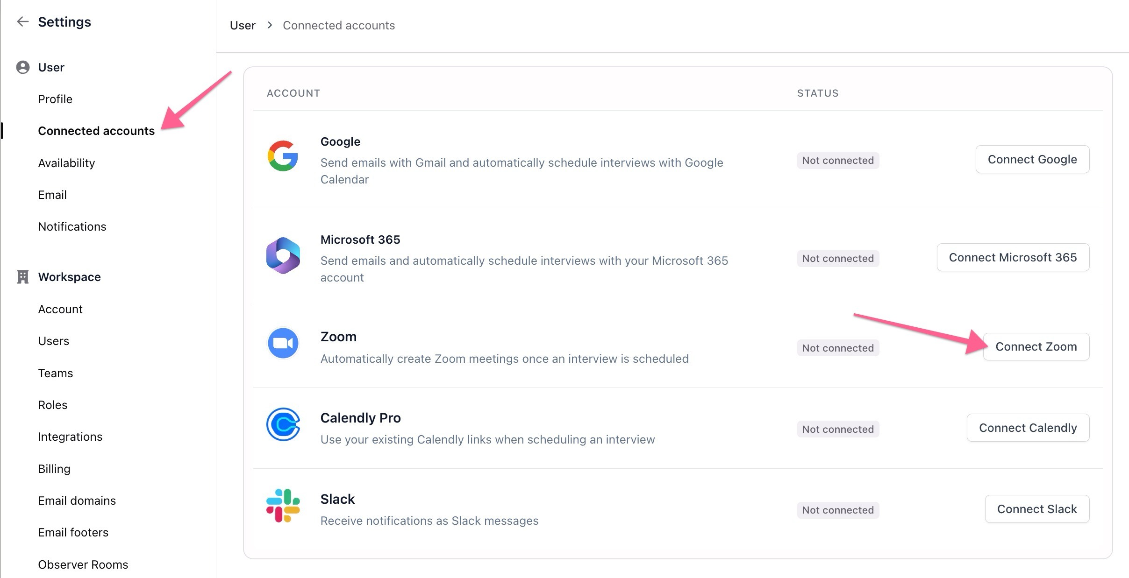The height and width of the screenshot is (578, 1129).
Task: Click the Slack logo icon
Action: (283, 506)
